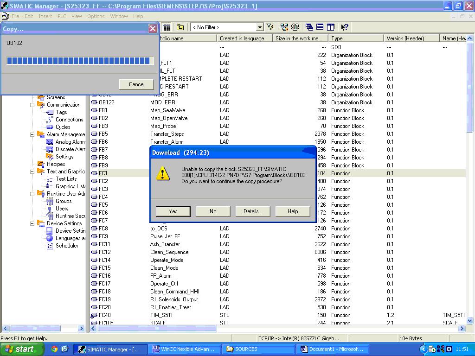Click the project tree horizontal scrollbar
The image size is (475, 356).
pyautogui.click(x=35, y=329)
